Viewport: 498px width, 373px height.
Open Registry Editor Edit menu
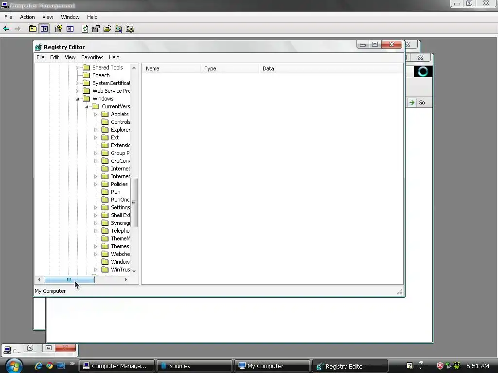[x=54, y=57]
